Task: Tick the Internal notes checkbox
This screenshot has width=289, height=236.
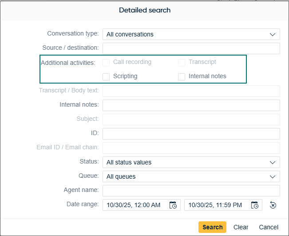Action: pos(182,76)
